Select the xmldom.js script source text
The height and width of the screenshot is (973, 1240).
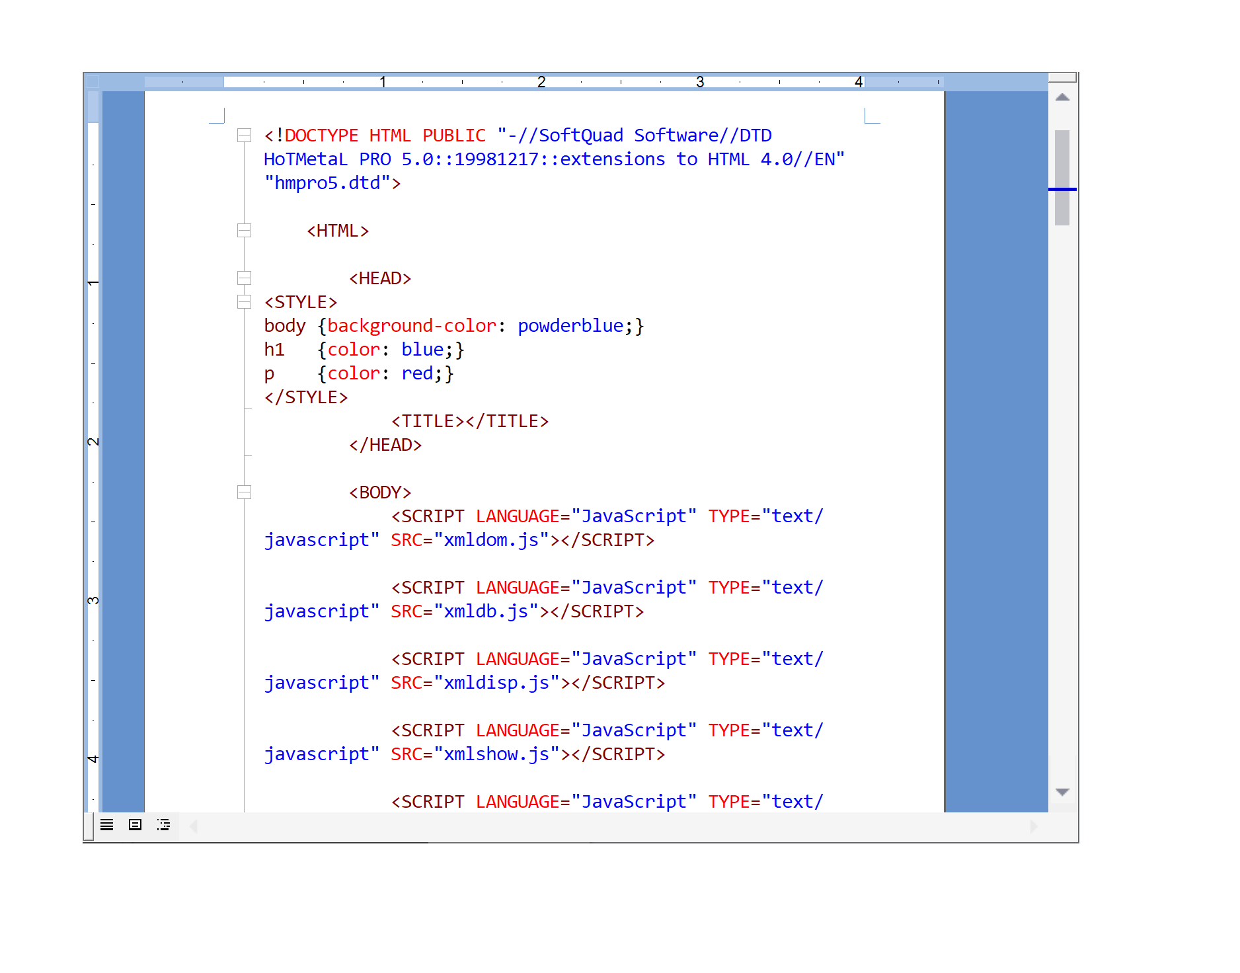pyautogui.click(x=492, y=539)
